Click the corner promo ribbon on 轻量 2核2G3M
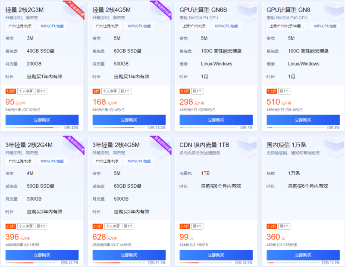The image size is (345, 267). [73, 7]
